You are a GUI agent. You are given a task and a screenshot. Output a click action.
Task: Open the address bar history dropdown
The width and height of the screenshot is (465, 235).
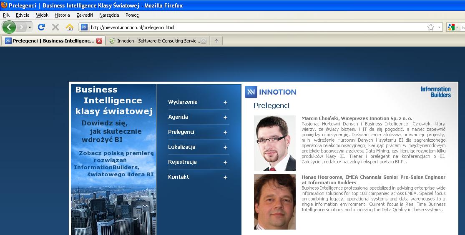coord(439,27)
